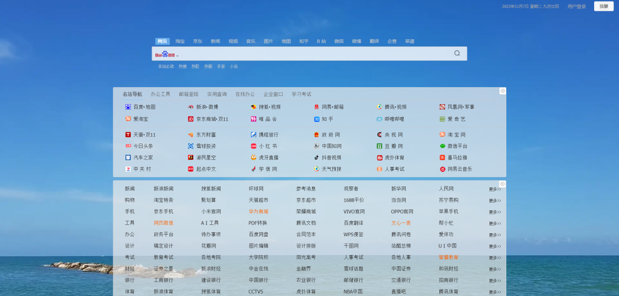Open the orange 网页微信 link

164,223
